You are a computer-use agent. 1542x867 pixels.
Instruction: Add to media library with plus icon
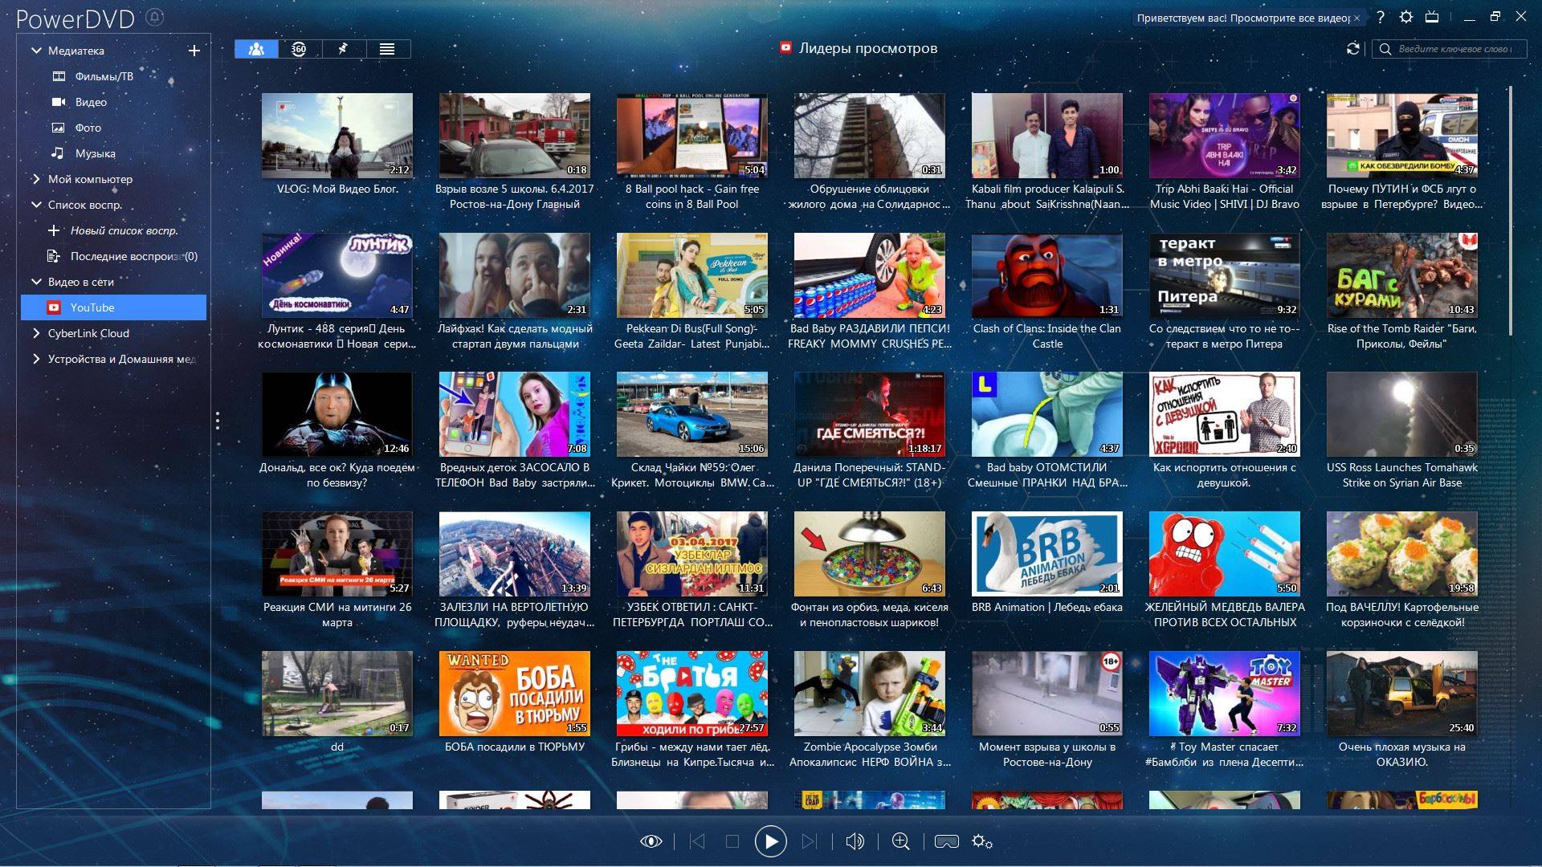click(x=194, y=51)
